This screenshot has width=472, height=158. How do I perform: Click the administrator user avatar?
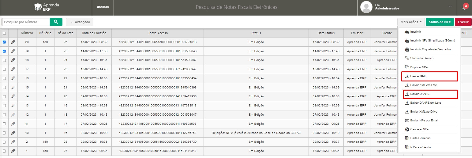point(366,8)
